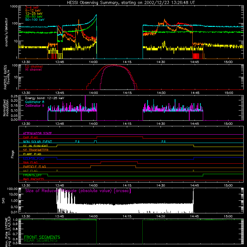Image resolution: width=247 pixels, height=247 pixels.
Task: Click the 'SC IN SUNLIGHT' flag label
Action: point(36,146)
